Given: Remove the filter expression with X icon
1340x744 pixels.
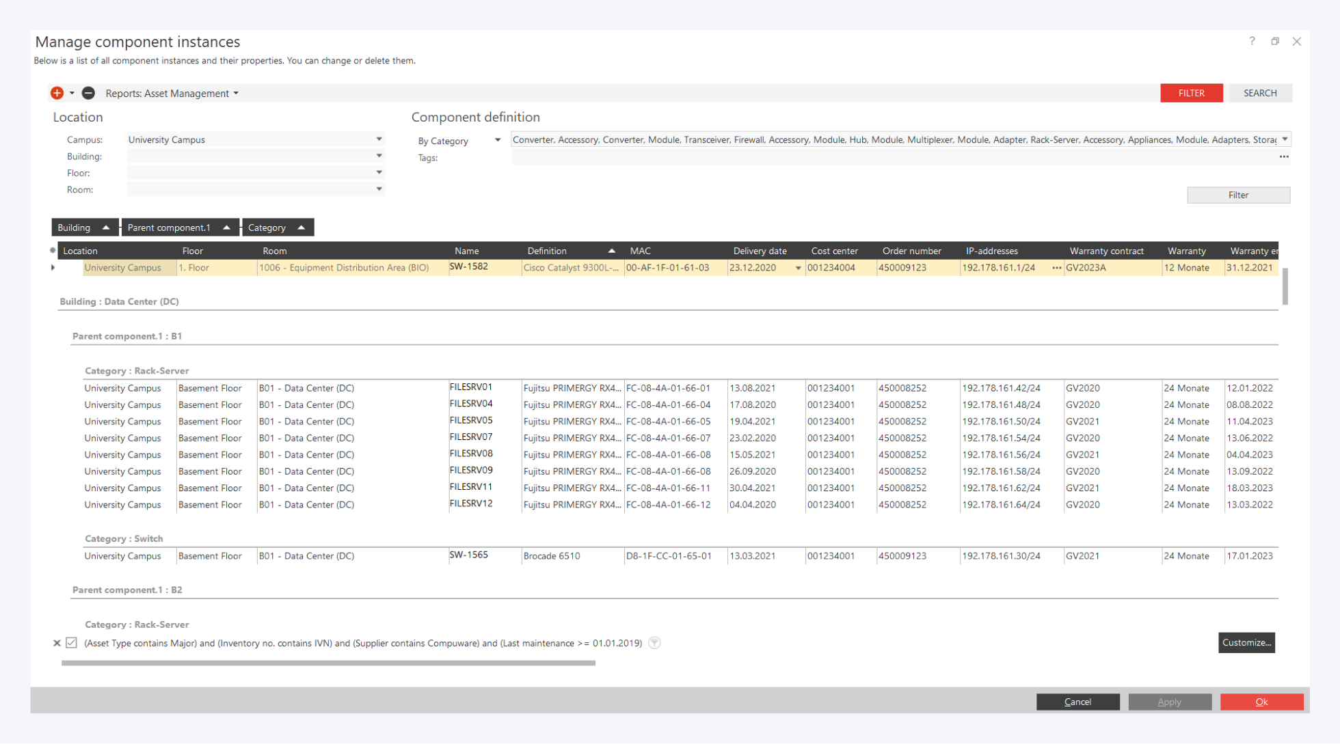Looking at the screenshot, I should [57, 643].
